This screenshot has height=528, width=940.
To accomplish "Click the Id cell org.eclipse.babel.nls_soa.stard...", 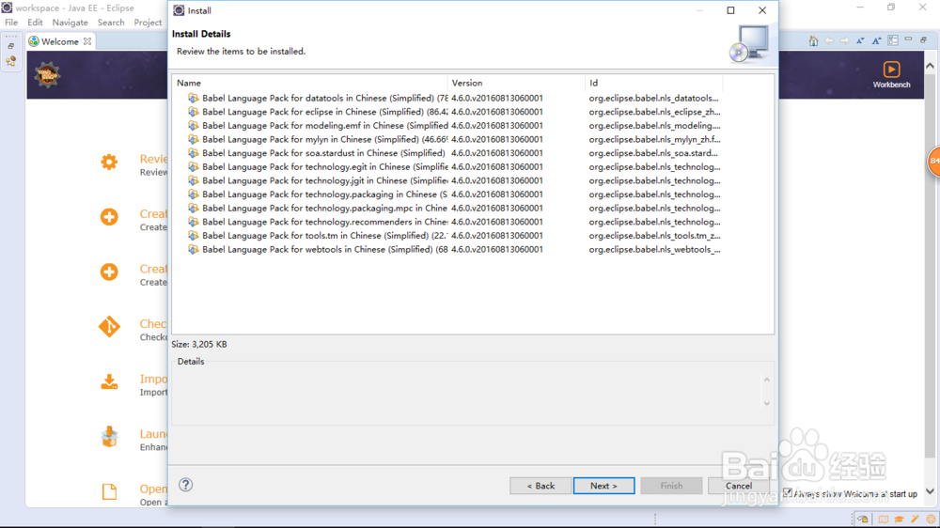I will [x=653, y=153].
